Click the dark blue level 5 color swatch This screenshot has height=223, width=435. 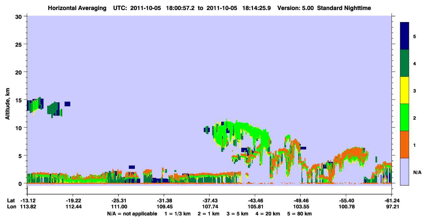click(x=405, y=36)
